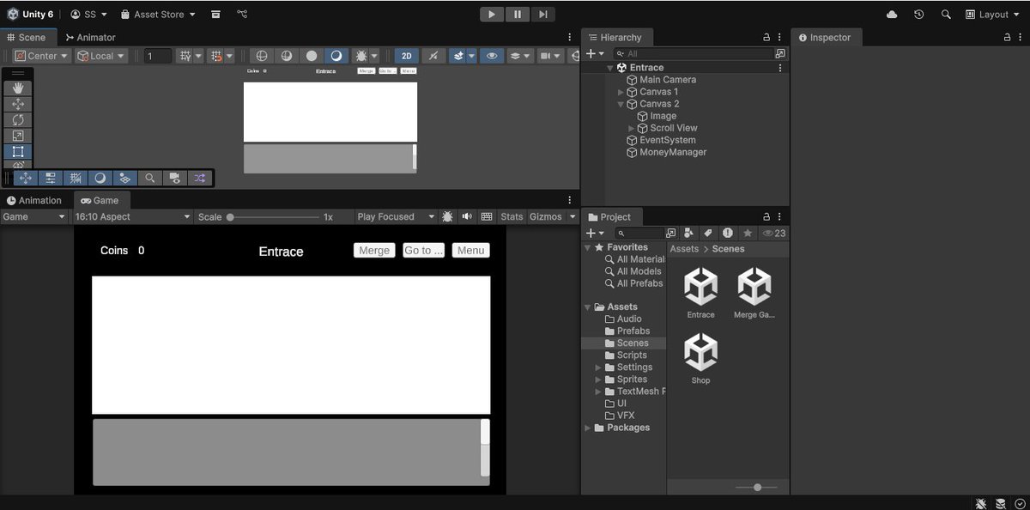Expand Scroll View in Hierarchy
This screenshot has height=510, width=1030.
point(632,128)
